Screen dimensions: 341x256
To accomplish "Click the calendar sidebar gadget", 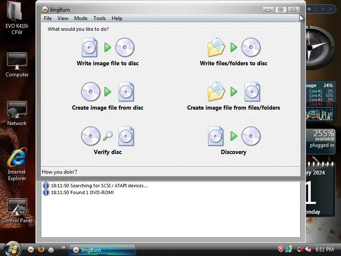I will (320, 189).
